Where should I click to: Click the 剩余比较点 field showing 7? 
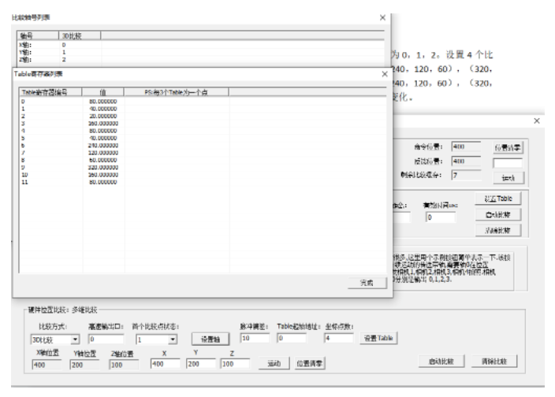click(x=466, y=175)
